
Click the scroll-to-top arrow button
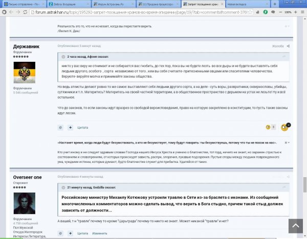[x=295, y=226]
